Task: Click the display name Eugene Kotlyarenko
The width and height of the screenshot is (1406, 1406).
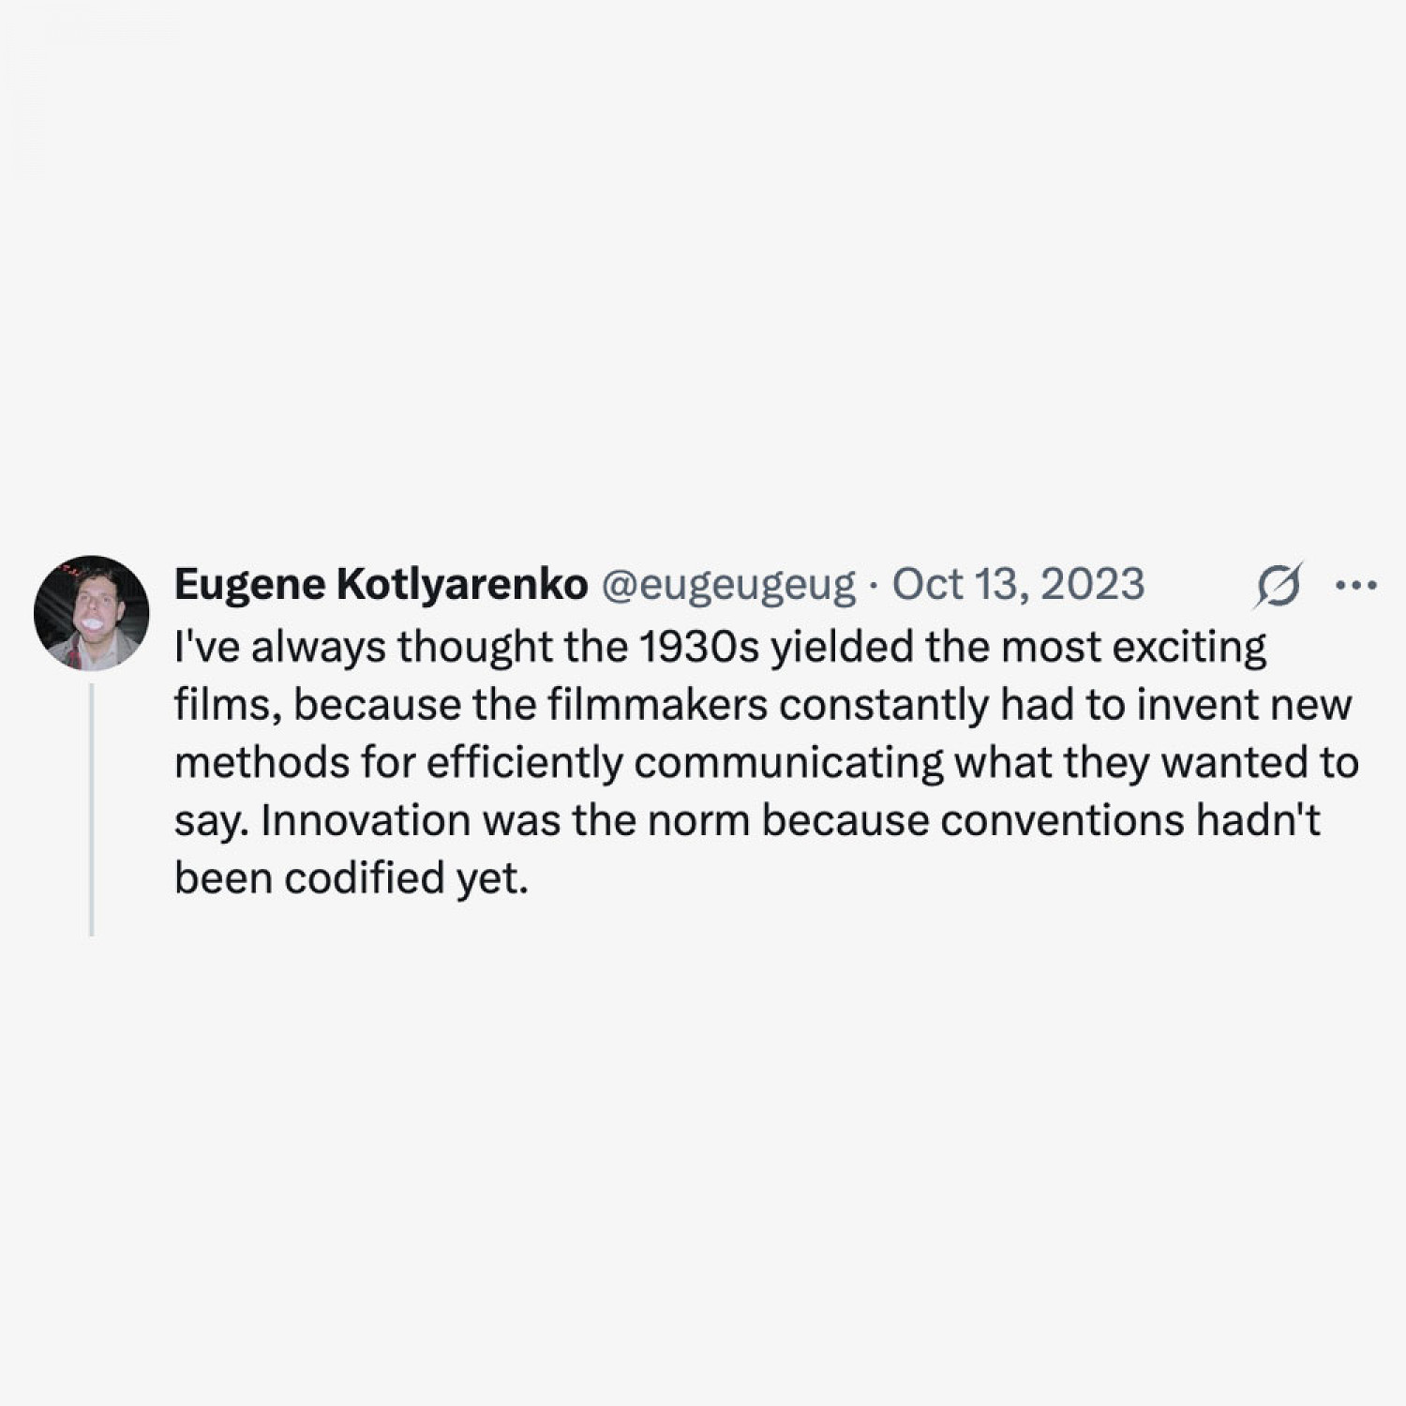Action: [381, 584]
